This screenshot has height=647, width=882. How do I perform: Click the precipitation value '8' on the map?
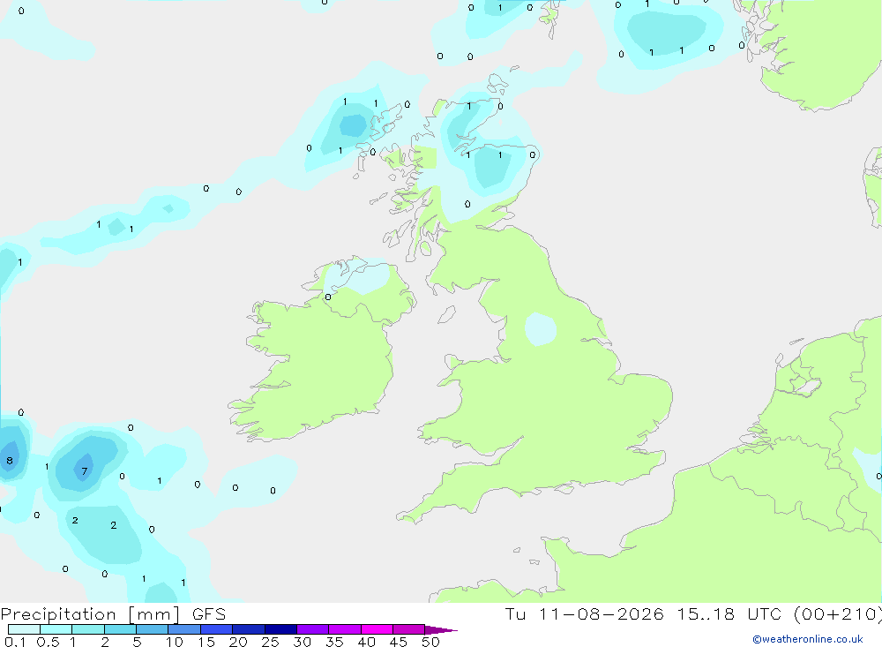[x=9, y=461]
